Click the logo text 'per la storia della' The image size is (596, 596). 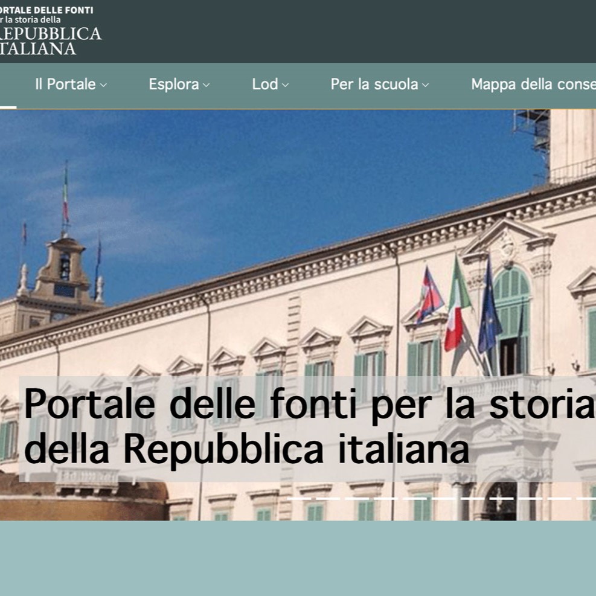coord(30,19)
